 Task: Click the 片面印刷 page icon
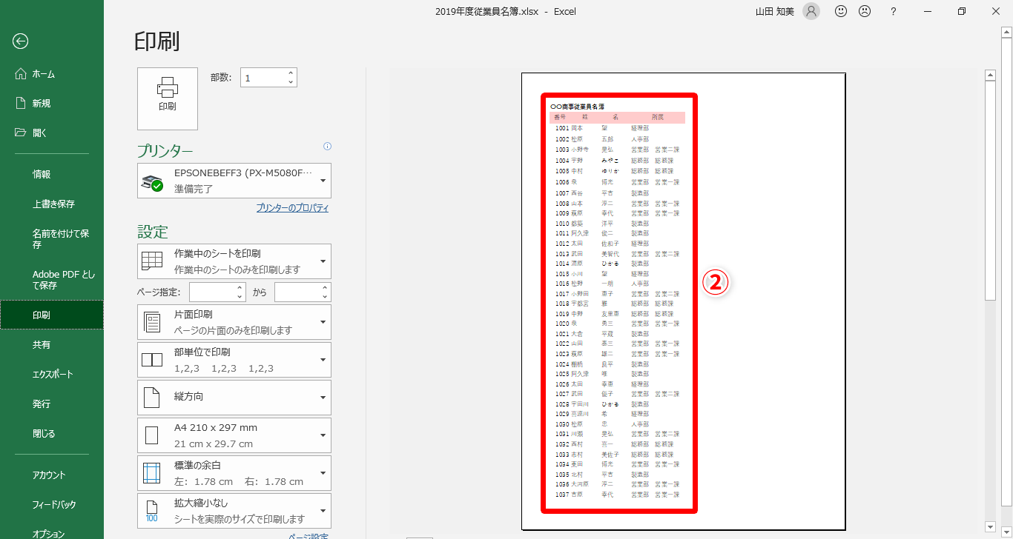pyautogui.click(x=152, y=322)
